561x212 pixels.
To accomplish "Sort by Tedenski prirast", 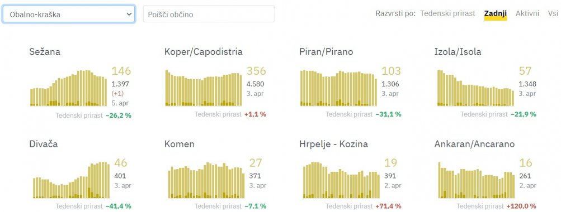I will pos(447,13).
